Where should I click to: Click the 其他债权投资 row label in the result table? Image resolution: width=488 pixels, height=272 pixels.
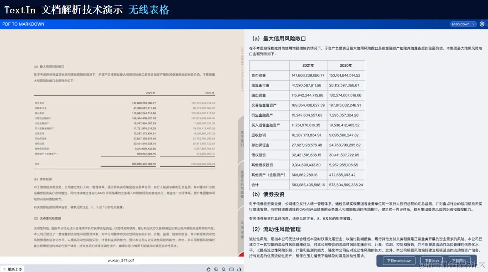pyautogui.click(x=262, y=165)
